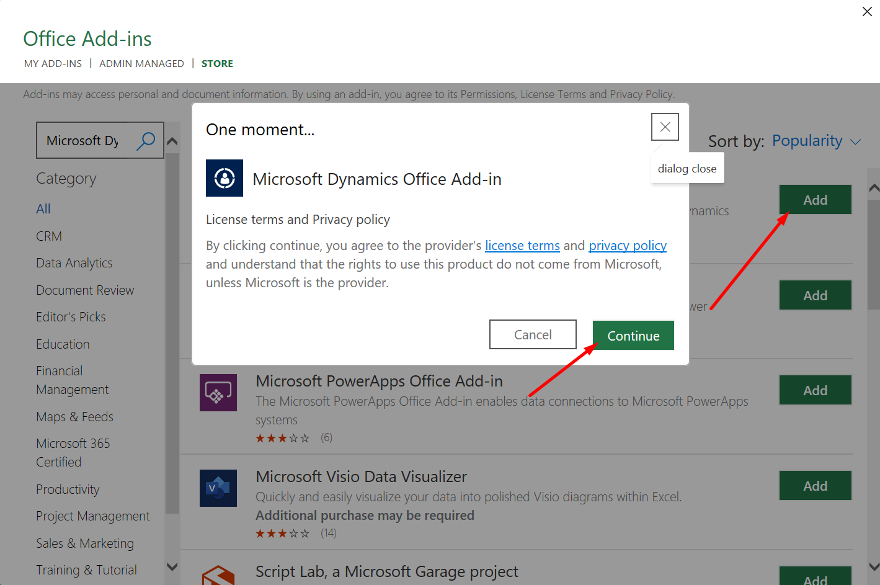Click the PowerApps star rating
This screenshot has width=880, height=585.
pyautogui.click(x=283, y=438)
